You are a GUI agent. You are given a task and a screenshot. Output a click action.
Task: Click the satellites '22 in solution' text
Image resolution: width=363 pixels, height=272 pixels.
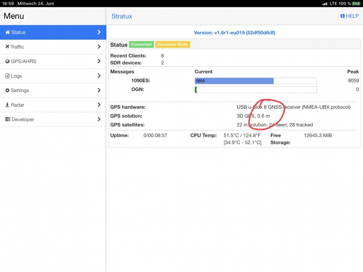252,125
